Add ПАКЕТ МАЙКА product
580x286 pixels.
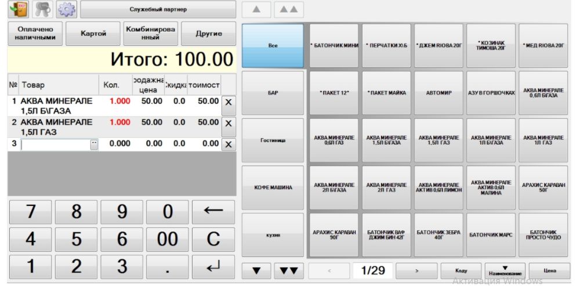pyautogui.click(x=386, y=93)
